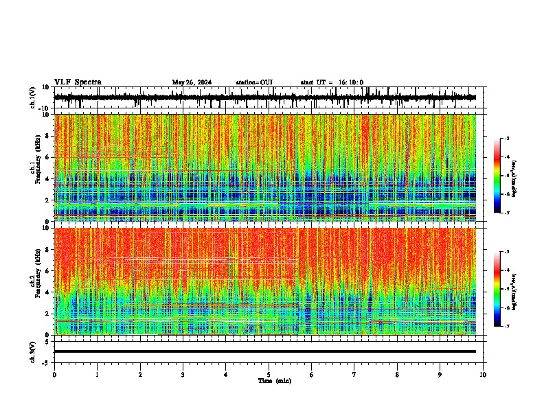544x420 pixels.
Task: Click the "ch.1(V)" waveform axis label
Action: click(33, 97)
